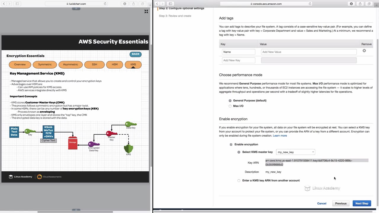Viewport: 379px width, 213px height.
Task: Click the console.aws.amazon.com address bar
Action: click(x=266, y=4)
